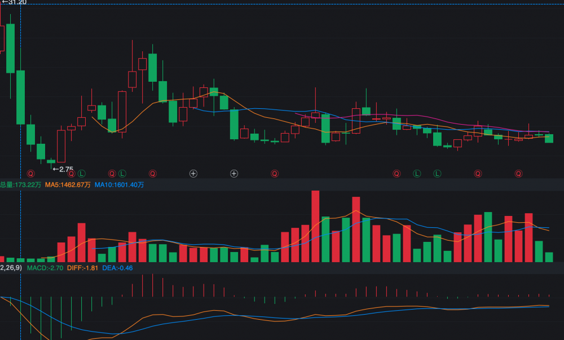Click the second white plus marker
The image size is (564, 340).
(x=234, y=174)
